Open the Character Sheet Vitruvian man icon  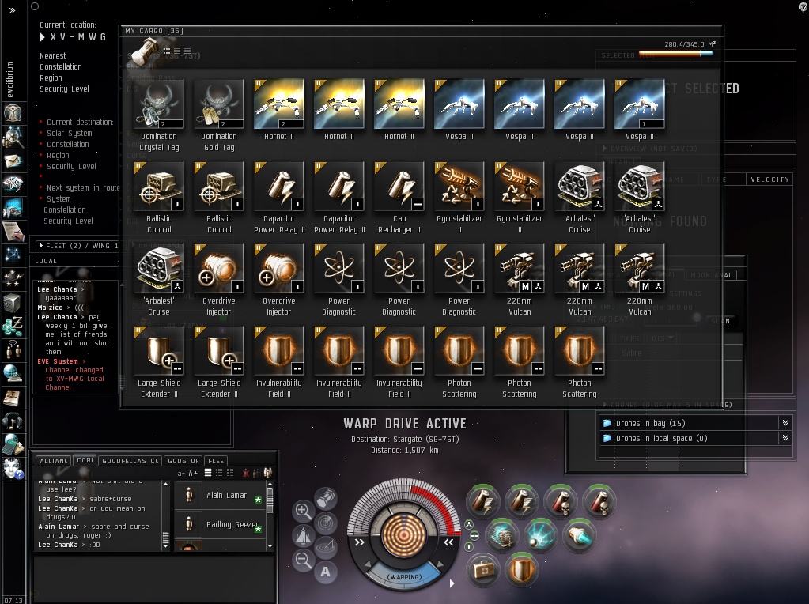coord(13,113)
